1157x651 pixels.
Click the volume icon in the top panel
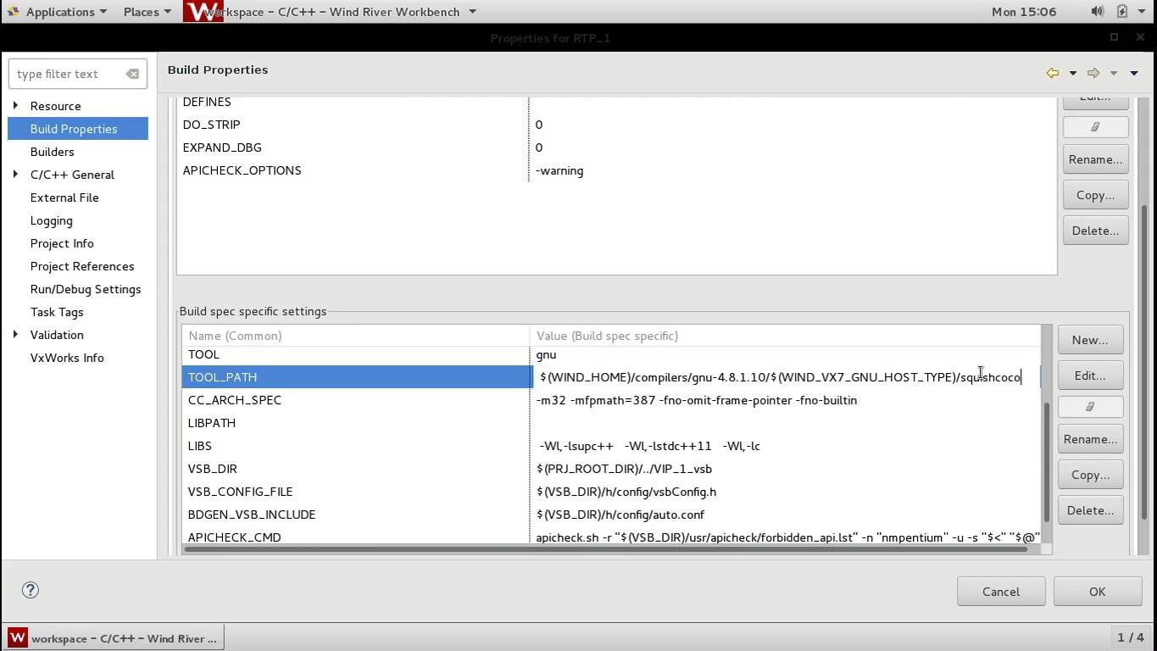pos(1097,11)
